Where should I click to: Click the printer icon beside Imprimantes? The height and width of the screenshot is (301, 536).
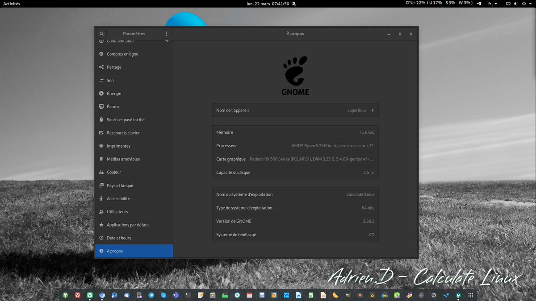101,146
